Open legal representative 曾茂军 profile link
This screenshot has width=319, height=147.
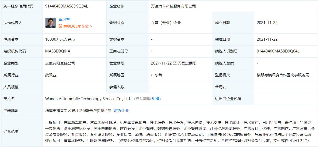(x=64, y=19)
